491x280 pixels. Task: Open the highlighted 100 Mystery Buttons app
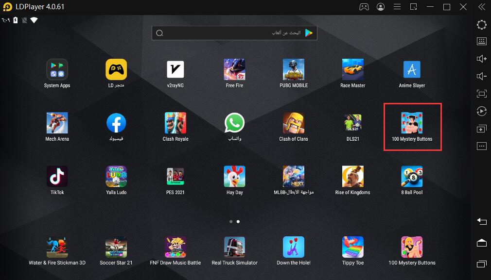point(412,123)
